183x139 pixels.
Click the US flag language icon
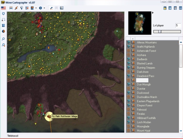point(3,8)
